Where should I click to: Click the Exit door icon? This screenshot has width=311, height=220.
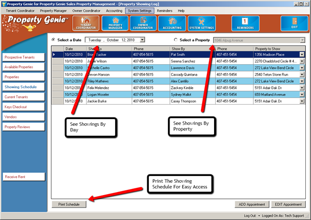pos(294,23)
